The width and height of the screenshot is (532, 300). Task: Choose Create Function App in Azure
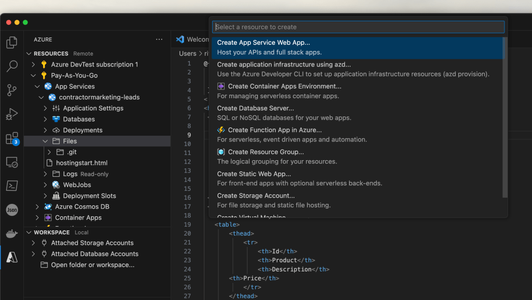[357, 135]
